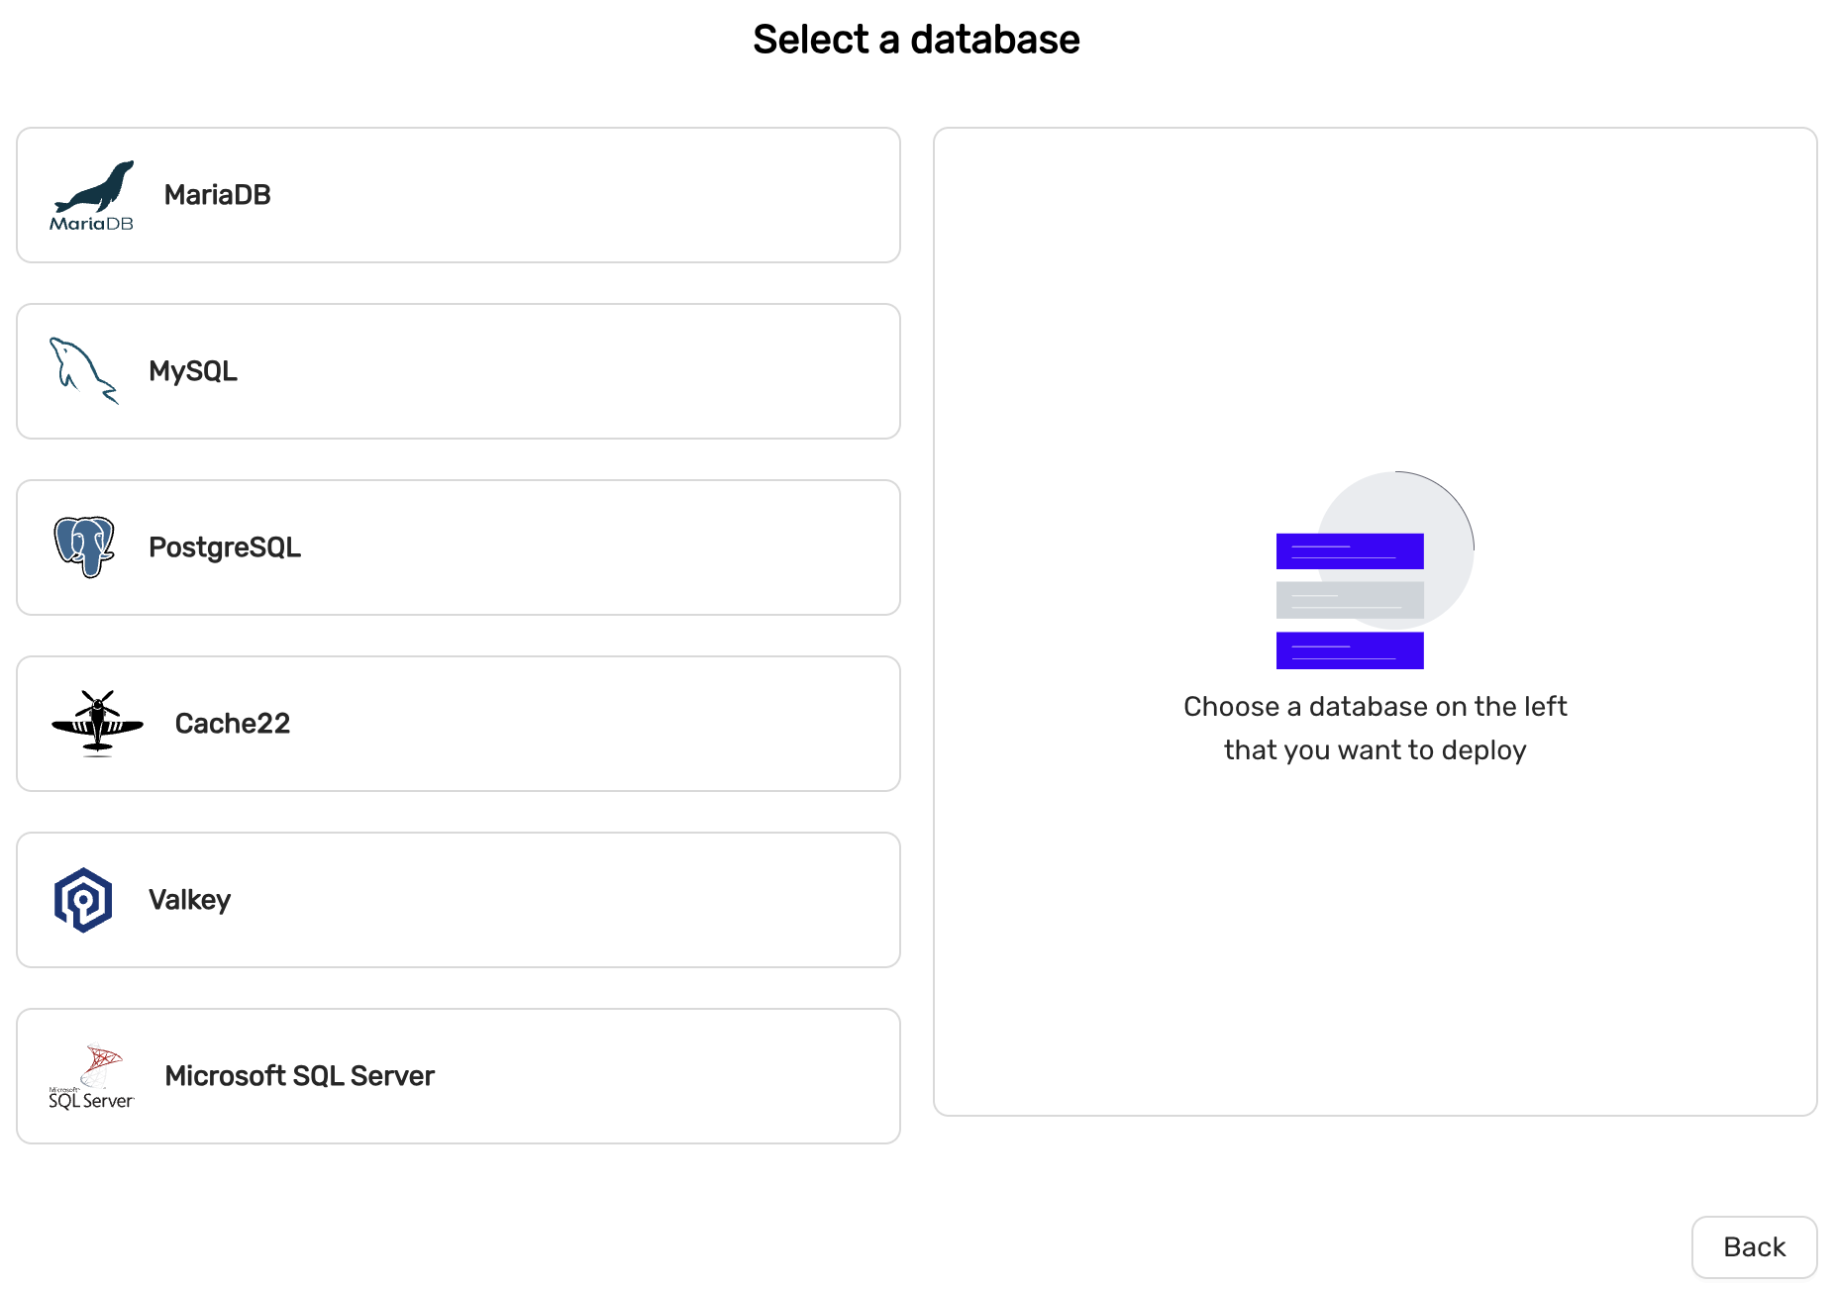Click the 'Select a database' heading
Image resolution: width=1836 pixels, height=1289 pixels.
pos(916,40)
